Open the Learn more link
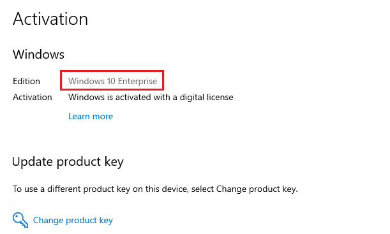Image resolution: width=390 pixels, height=234 pixels. click(x=91, y=116)
